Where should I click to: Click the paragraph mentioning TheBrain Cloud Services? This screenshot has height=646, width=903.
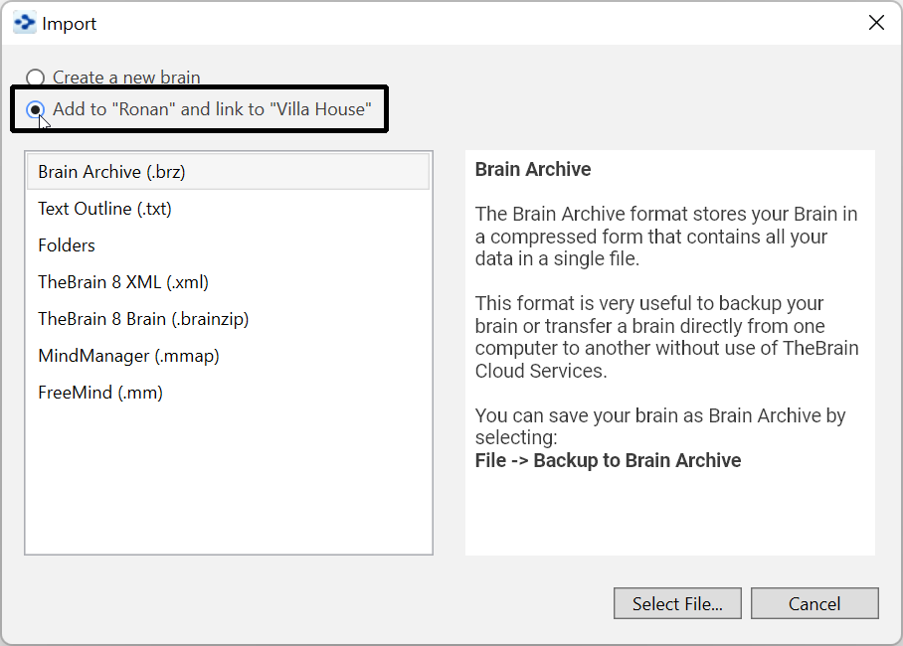[665, 337]
